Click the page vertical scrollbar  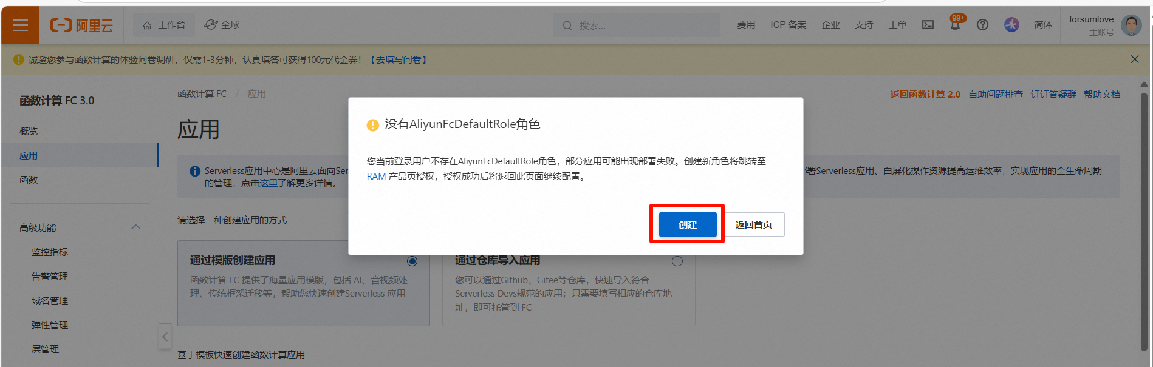click(x=1144, y=221)
